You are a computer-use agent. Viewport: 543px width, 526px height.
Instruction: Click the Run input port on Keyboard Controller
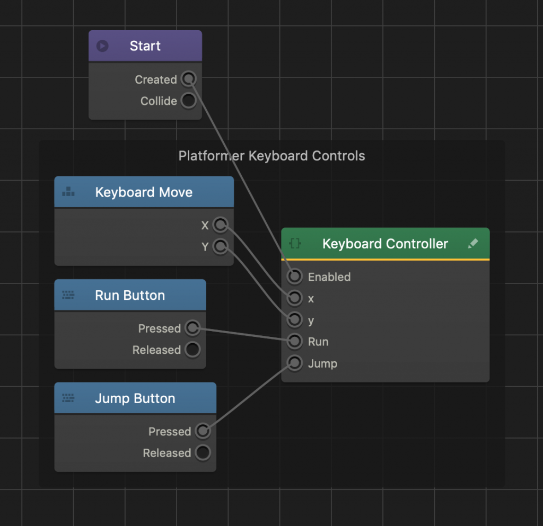tap(294, 341)
